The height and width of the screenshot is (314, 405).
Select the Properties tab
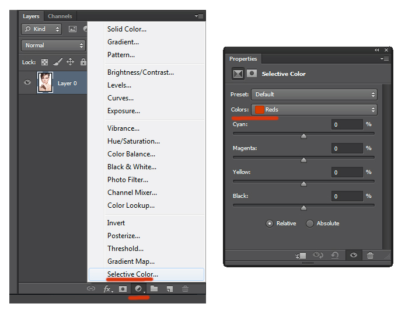(243, 59)
